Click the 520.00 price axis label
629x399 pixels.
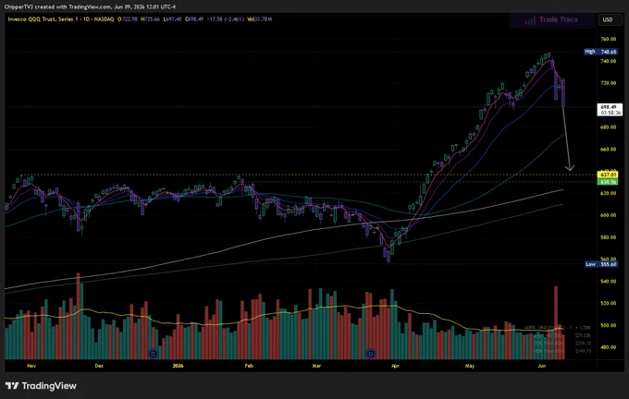tap(608, 303)
